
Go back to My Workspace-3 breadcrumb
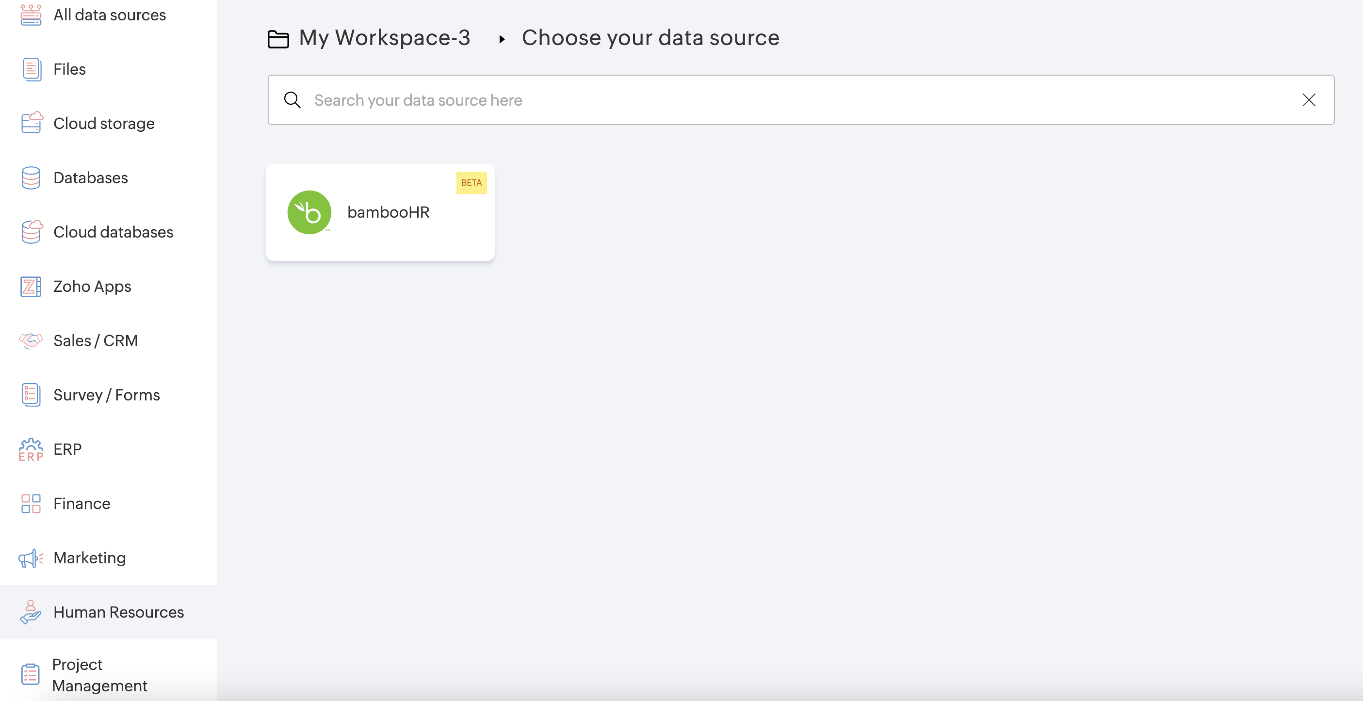point(384,38)
